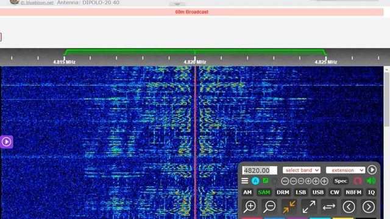Mute audio with the green speaker icon
Screen dimensions: 390x219
coord(371,181)
